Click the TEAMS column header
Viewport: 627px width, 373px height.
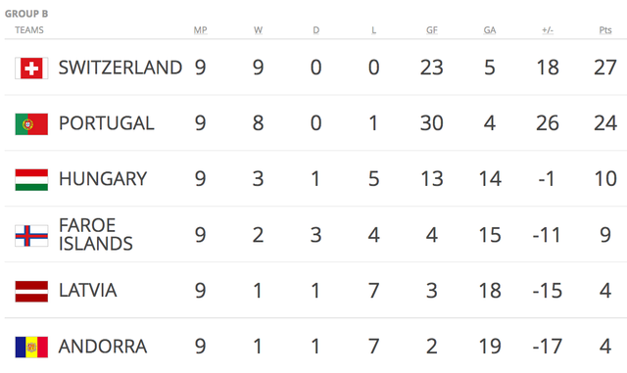[29, 30]
